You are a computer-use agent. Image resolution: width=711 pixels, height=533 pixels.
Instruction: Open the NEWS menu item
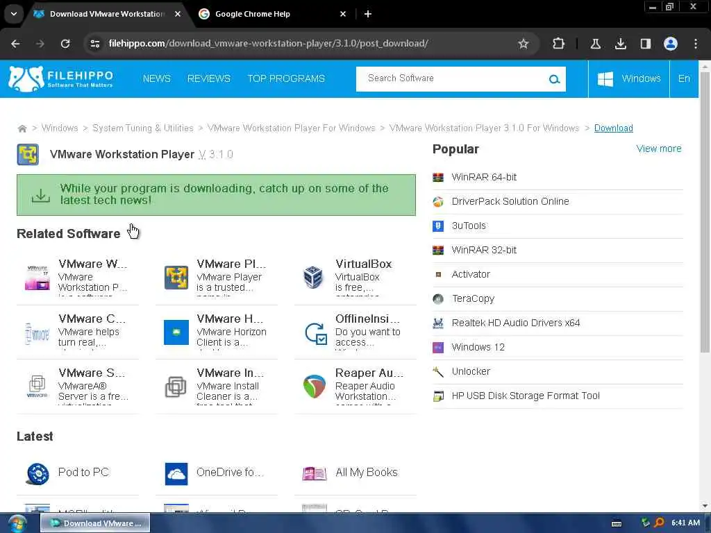pos(157,79)
